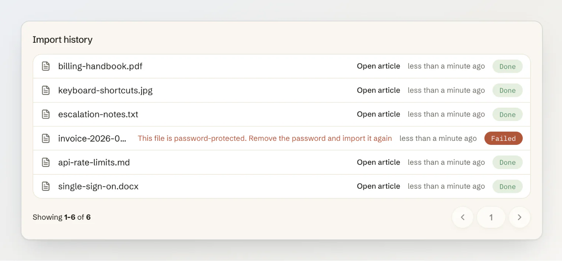The width and height of the screenshot is (562, 261).
Task: Click the document icon beside keyboard-shortcuts.jpg
Action: pyautogui.click(x=45, y=90)
